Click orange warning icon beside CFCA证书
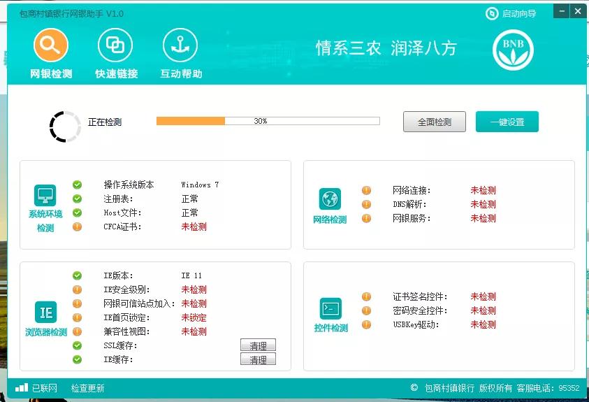 [77, 227]
